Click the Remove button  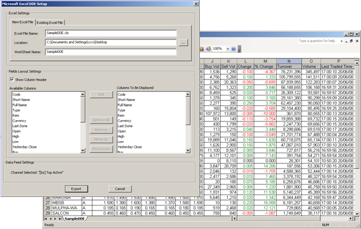101,130
